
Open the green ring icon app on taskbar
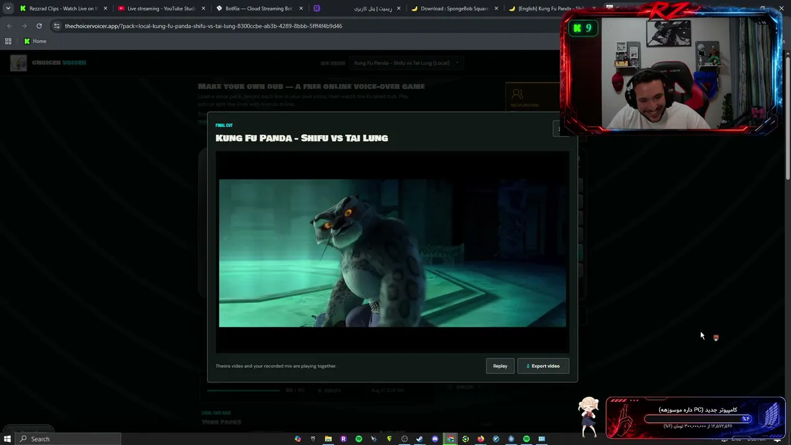(x=465, y=439)
